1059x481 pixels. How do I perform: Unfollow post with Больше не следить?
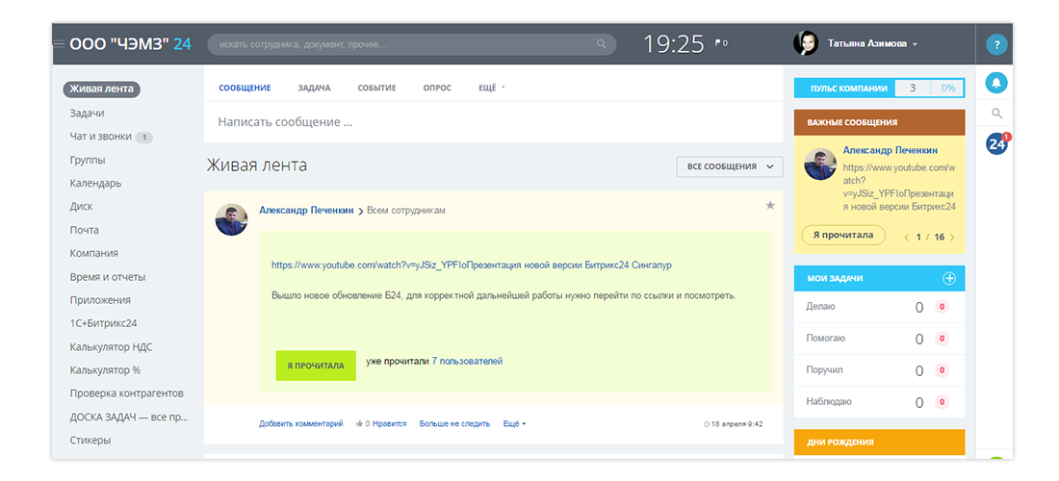(x=454, y=423)
